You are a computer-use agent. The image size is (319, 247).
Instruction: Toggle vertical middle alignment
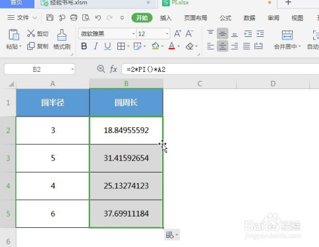223,34
